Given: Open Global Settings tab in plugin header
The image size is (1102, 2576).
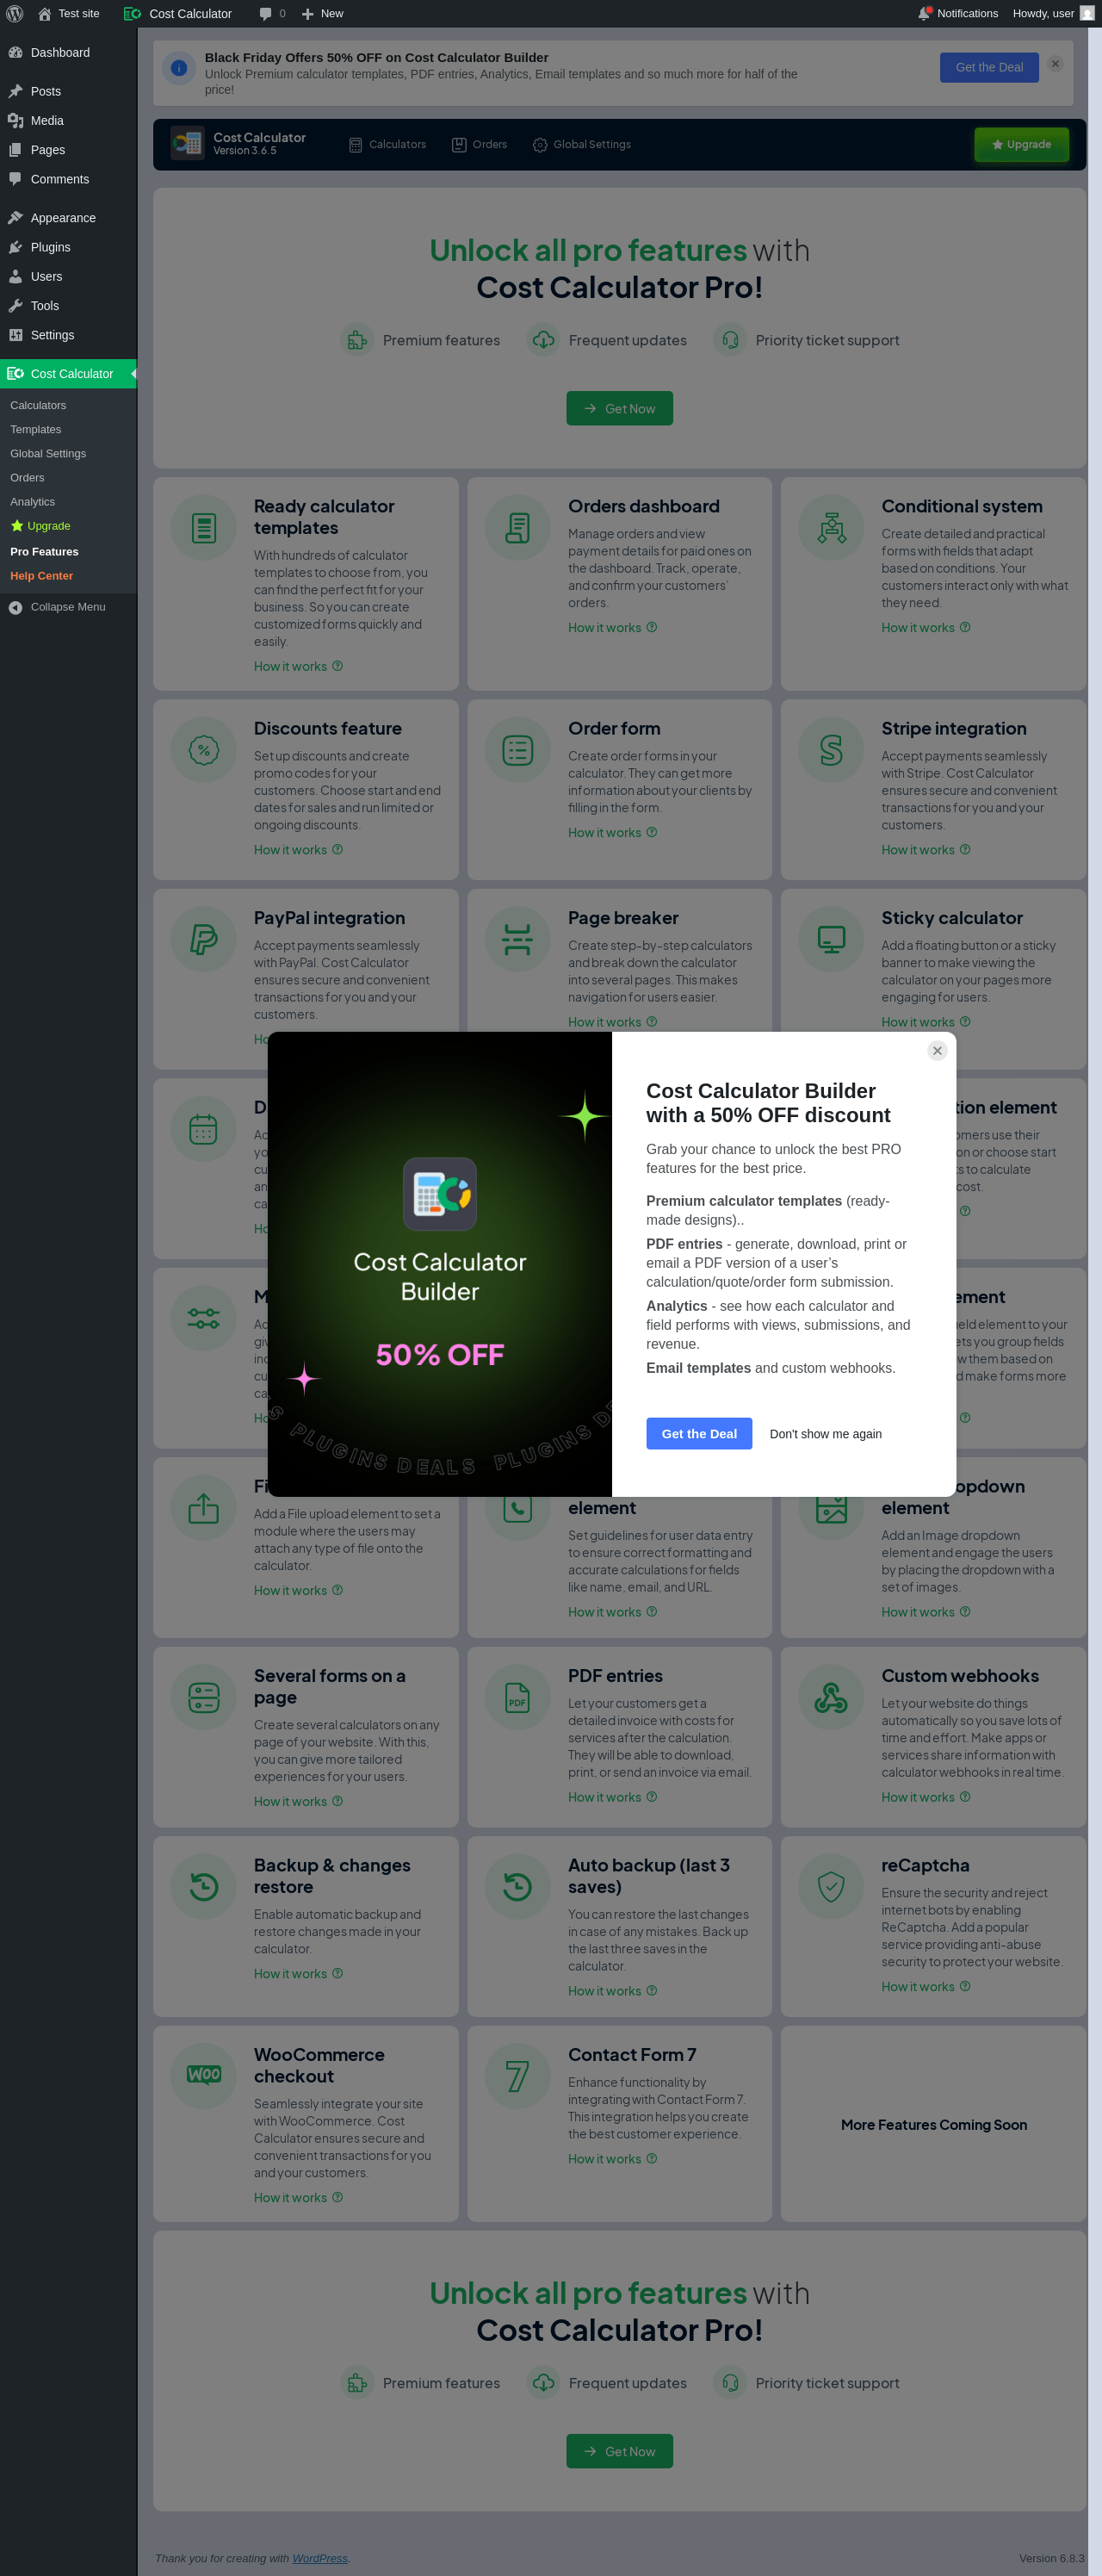Looking at the screenshot, I should 582,145.
